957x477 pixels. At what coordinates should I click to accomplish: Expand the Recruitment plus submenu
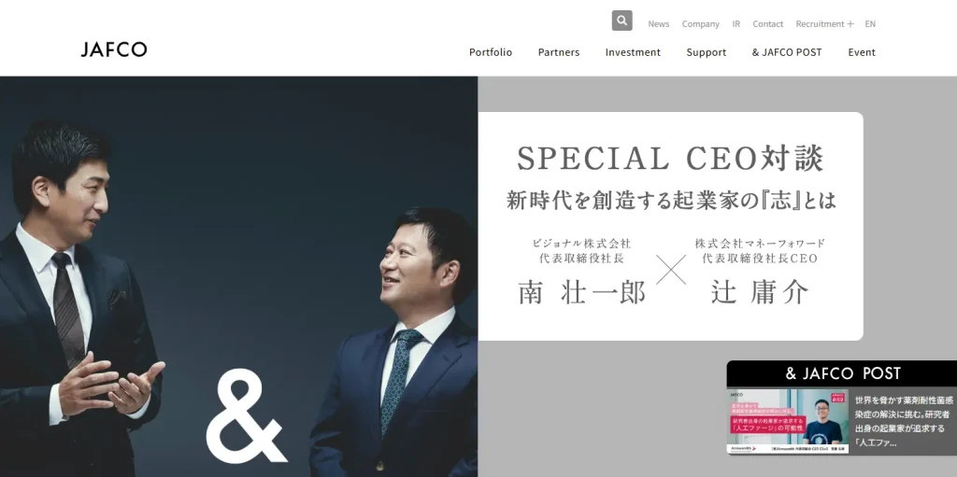pos(824,23)
